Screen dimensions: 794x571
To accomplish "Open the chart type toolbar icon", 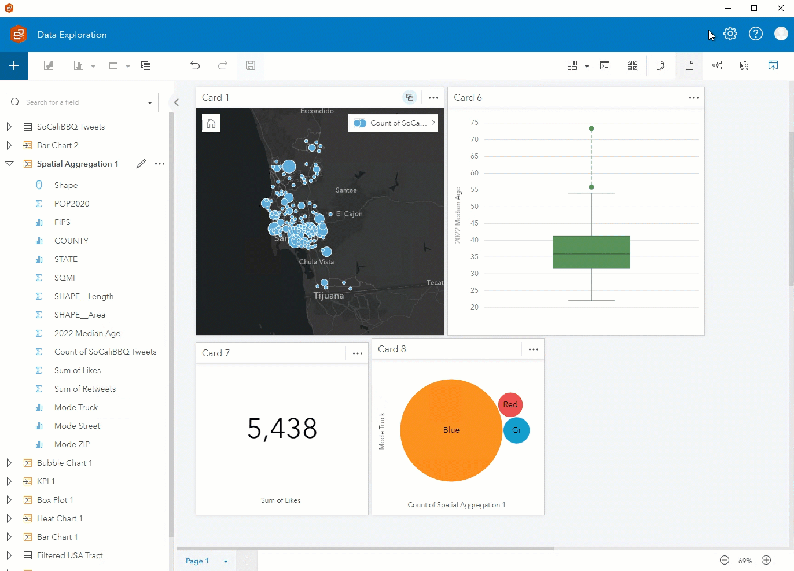I will [78, 65].
